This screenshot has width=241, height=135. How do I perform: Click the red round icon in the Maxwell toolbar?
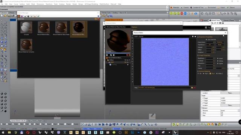(x=182, y=13)
